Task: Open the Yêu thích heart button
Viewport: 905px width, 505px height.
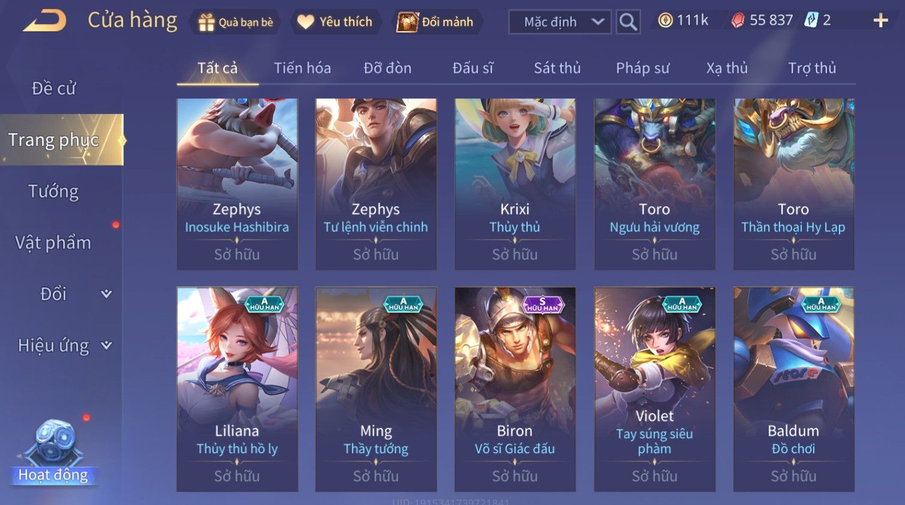Action: tap(335, 22)
